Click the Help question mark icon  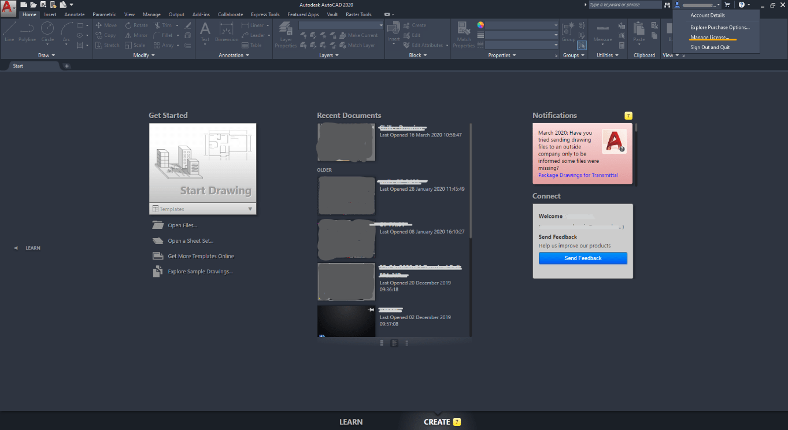(742, 5)
